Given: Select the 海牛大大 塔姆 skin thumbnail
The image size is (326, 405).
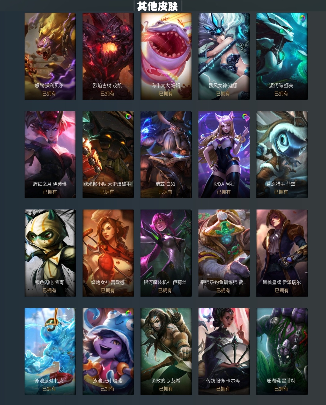Looking at the screenshot, I should tap(166, 56).
